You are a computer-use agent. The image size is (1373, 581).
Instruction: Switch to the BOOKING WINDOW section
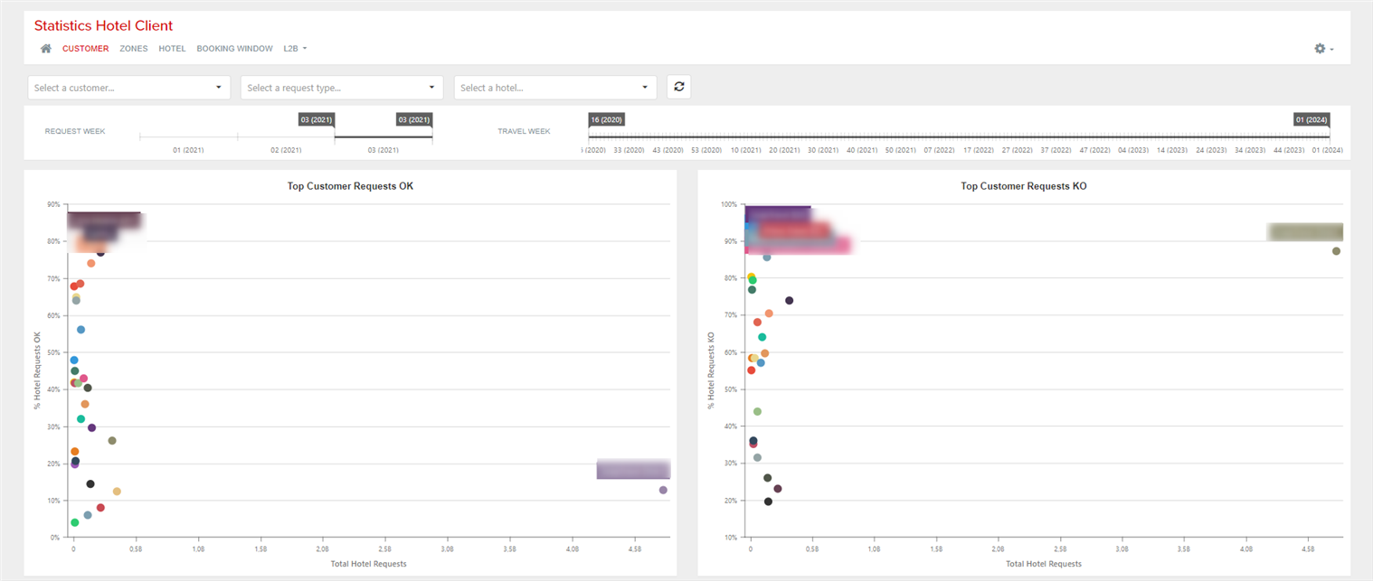point(234,49)
